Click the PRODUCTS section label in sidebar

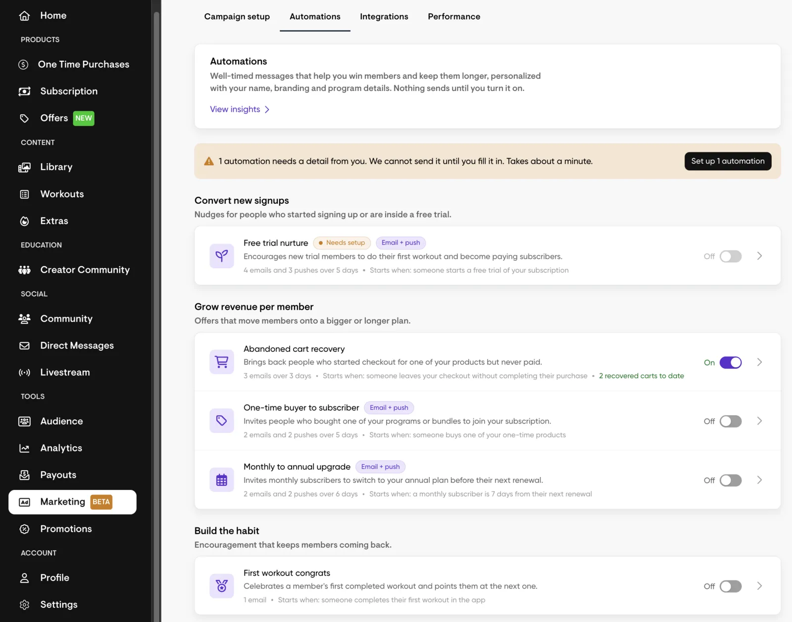(x=40, y=40)
